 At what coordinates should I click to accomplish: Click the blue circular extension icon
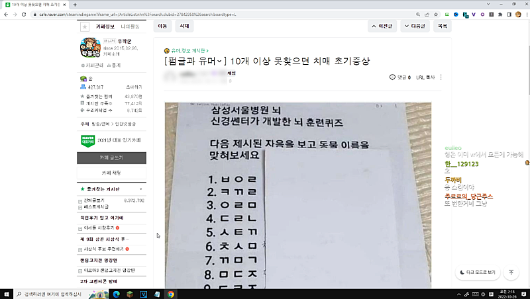pos(456,15)
